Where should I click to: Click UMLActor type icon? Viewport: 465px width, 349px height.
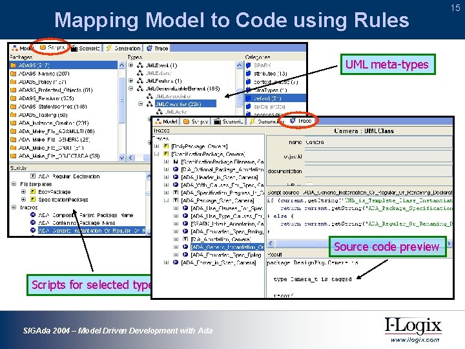pyautogui.click(x=160, y=112)
